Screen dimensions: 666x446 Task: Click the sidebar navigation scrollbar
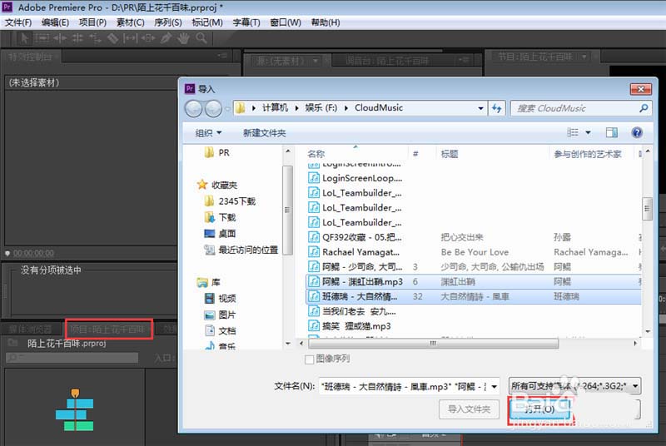click(x=287, y=210)
